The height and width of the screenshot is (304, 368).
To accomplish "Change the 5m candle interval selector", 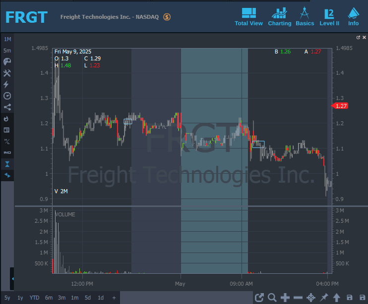I will pyautogui.click(x=7, y=51).
